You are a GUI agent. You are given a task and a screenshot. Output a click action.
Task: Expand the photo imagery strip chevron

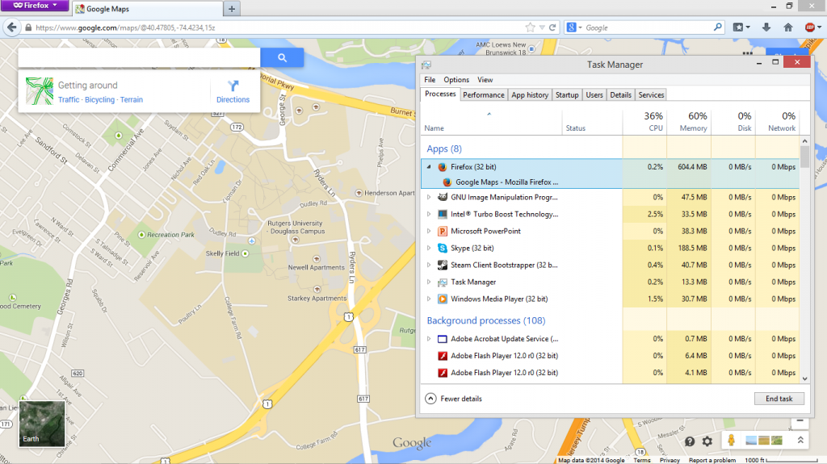point(800,441)
